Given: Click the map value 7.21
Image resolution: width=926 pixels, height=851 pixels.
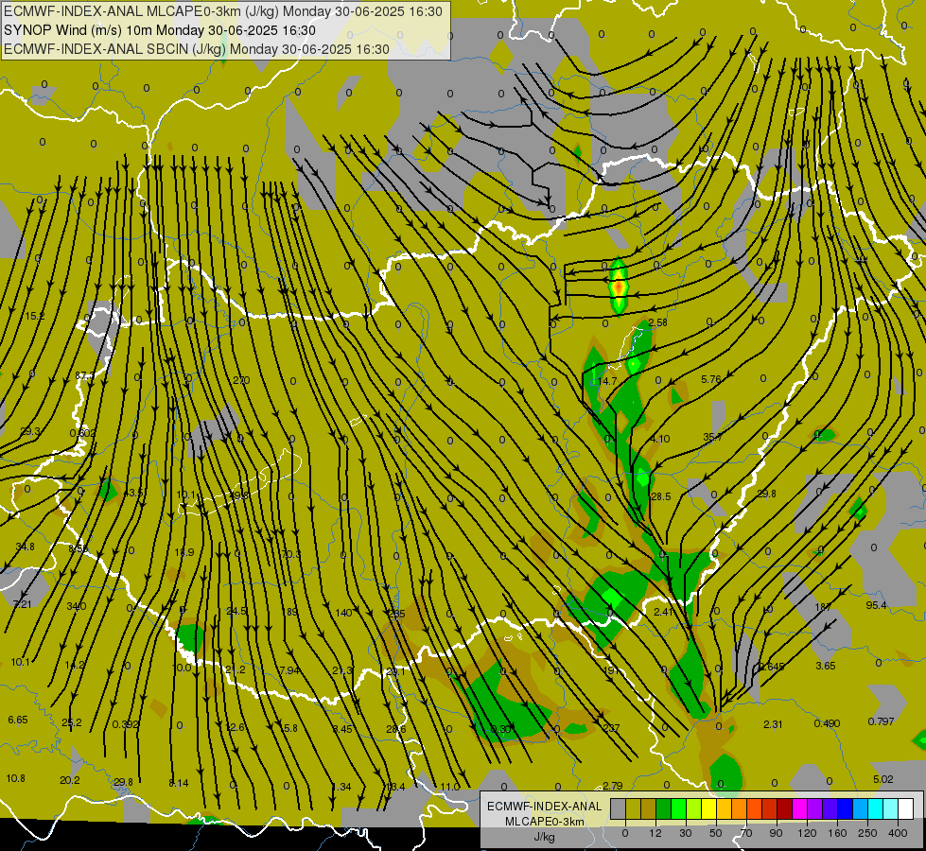Looking at the screenshot, I should coord(23,604).
